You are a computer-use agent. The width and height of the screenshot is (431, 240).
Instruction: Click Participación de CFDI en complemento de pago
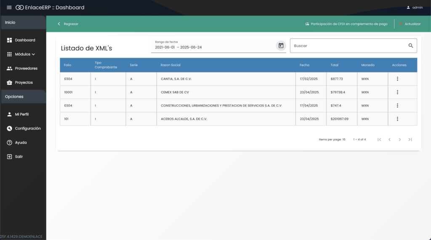pyautogui.click(x=349, y=24)
